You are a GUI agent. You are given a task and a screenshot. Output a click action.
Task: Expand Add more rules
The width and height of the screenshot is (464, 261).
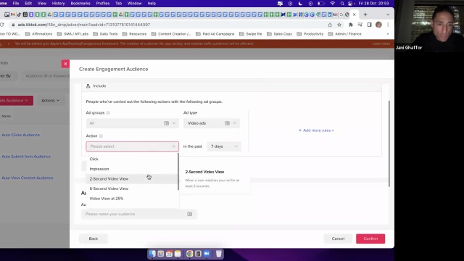(x=316, y=130)
